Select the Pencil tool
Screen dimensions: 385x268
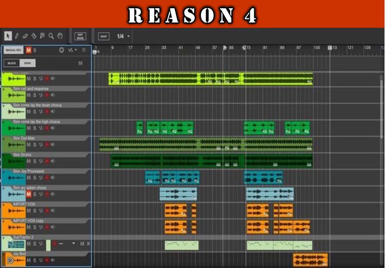tap(17, 36)
